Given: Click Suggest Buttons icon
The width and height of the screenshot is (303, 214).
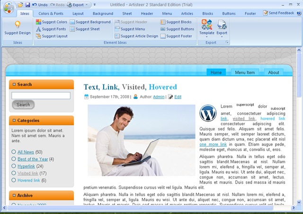Looking at the screenshot, I should pyautogui.click(x=163, y=29).
